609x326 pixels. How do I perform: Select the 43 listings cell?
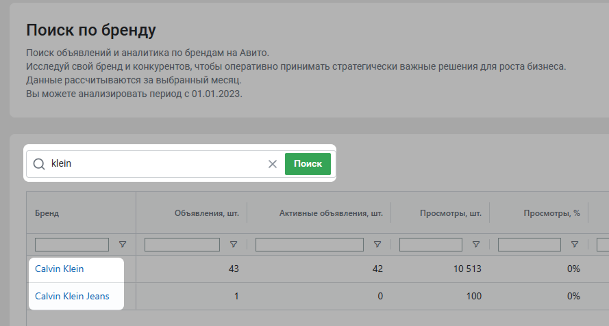point(234,269)
